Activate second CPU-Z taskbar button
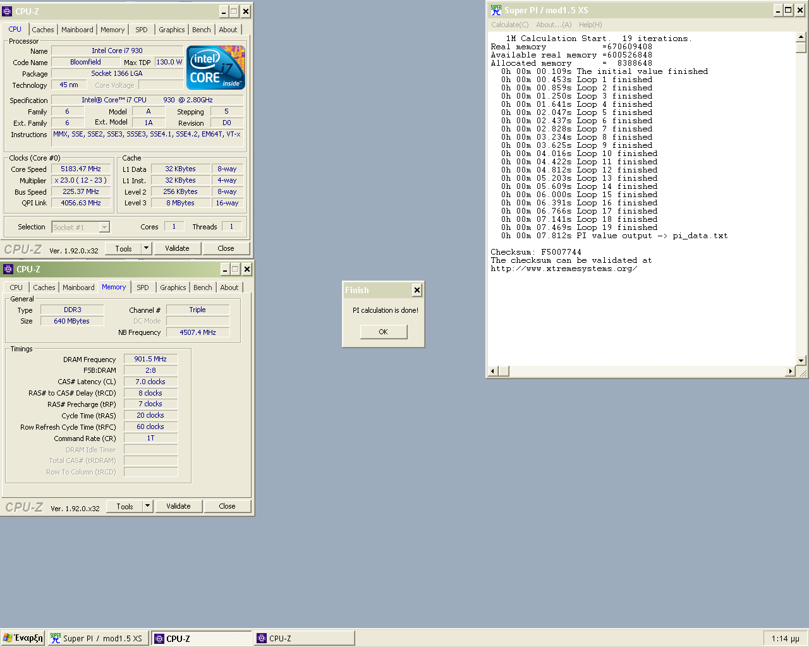The height and width of the screenshot is (647, 809). 304,638
